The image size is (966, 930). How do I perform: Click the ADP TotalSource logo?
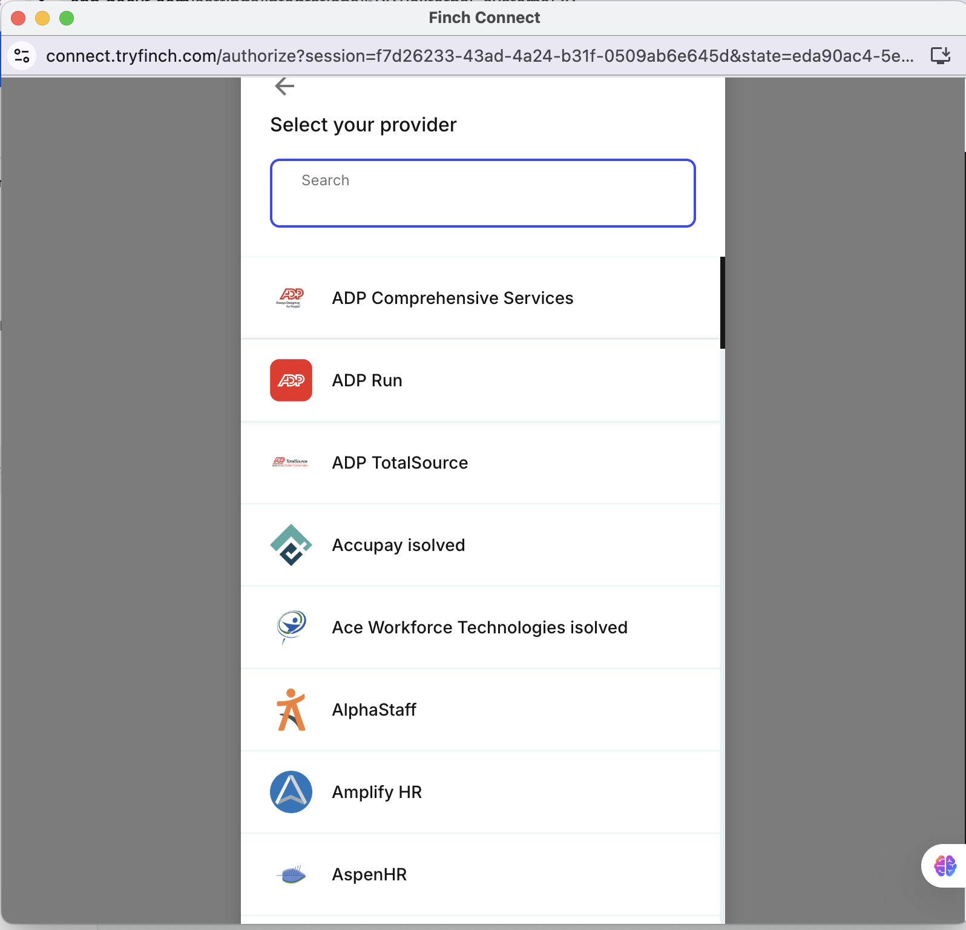[291, 463]
